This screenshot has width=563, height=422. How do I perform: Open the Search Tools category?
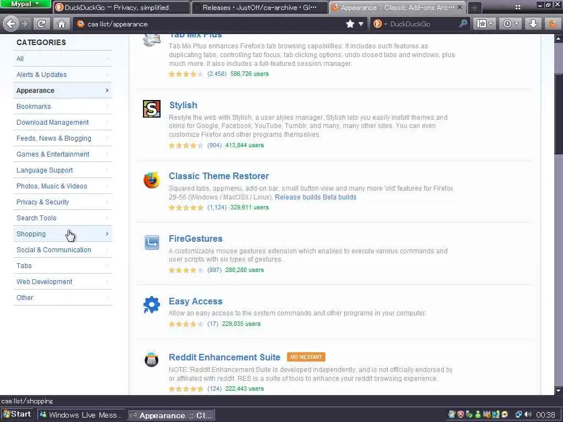[63, 218]
